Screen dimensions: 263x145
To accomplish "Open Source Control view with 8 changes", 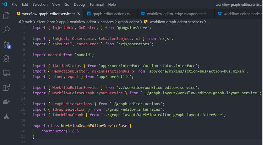I will (7, 45).
